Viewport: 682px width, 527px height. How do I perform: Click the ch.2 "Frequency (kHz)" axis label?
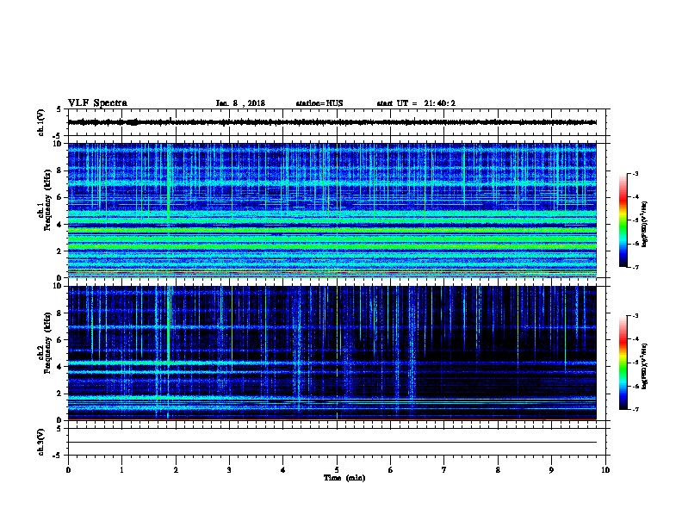pos(47,343)
